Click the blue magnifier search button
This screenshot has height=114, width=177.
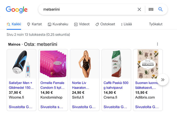tap(161, 9)
